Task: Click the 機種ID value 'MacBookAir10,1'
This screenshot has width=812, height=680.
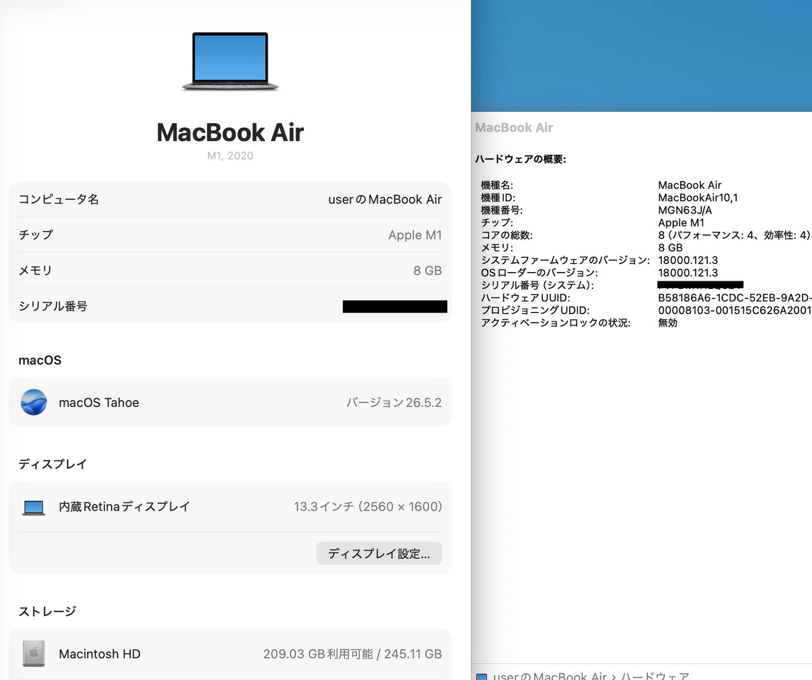Action: pos(698,198)
